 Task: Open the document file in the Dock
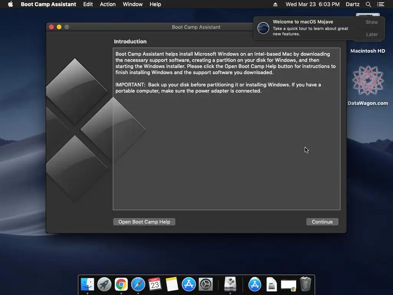point(271,284)
